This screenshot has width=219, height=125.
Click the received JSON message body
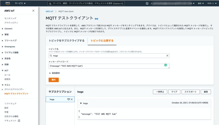coord(98,114)
